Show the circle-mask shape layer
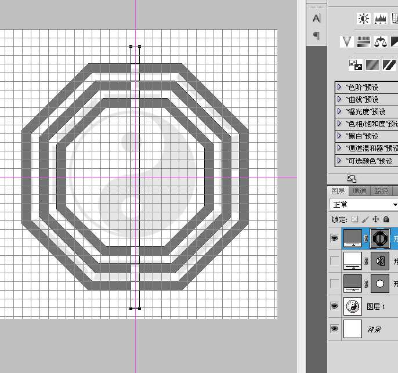Viewport: 398px width, 373px height. tap(335, 284)
